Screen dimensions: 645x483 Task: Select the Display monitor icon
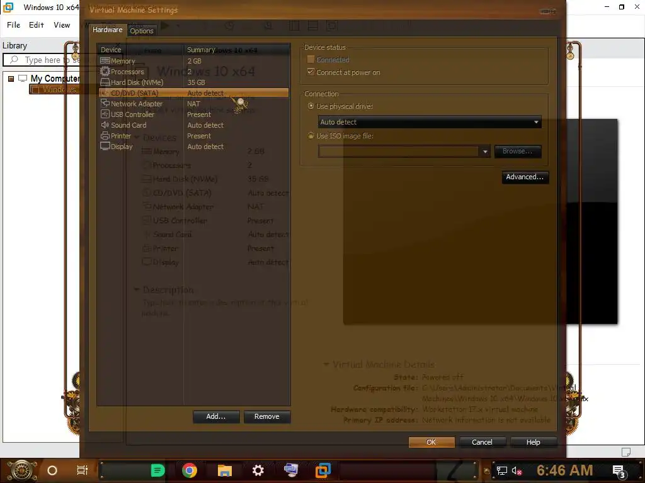click(105, 146)
